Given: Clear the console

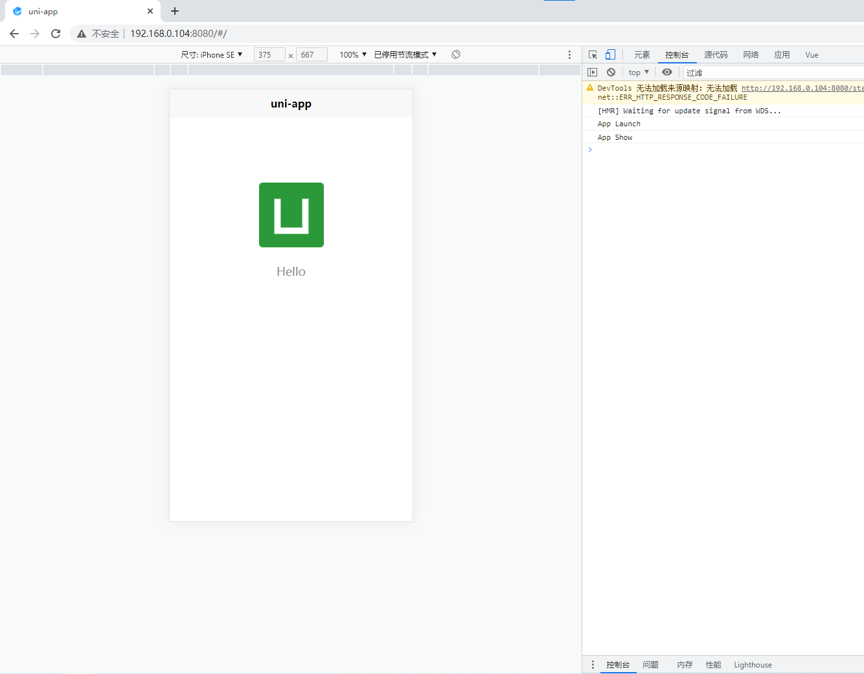Looking at the screenshot, I should coord(611,72).
